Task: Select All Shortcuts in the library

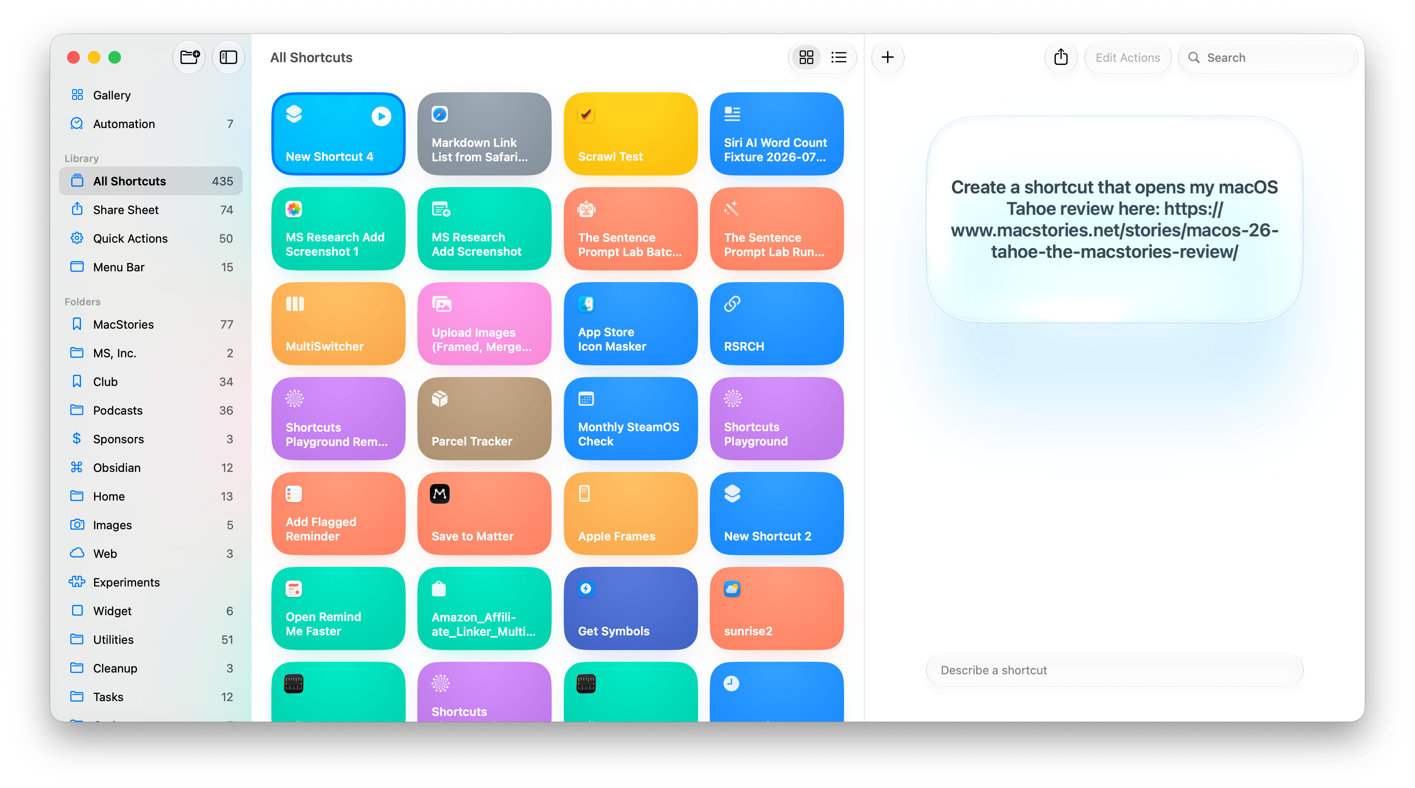Action: tap(150, 181)
